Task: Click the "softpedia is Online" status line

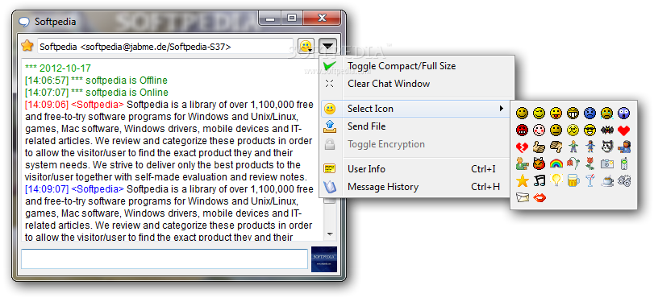Action: 97,92
